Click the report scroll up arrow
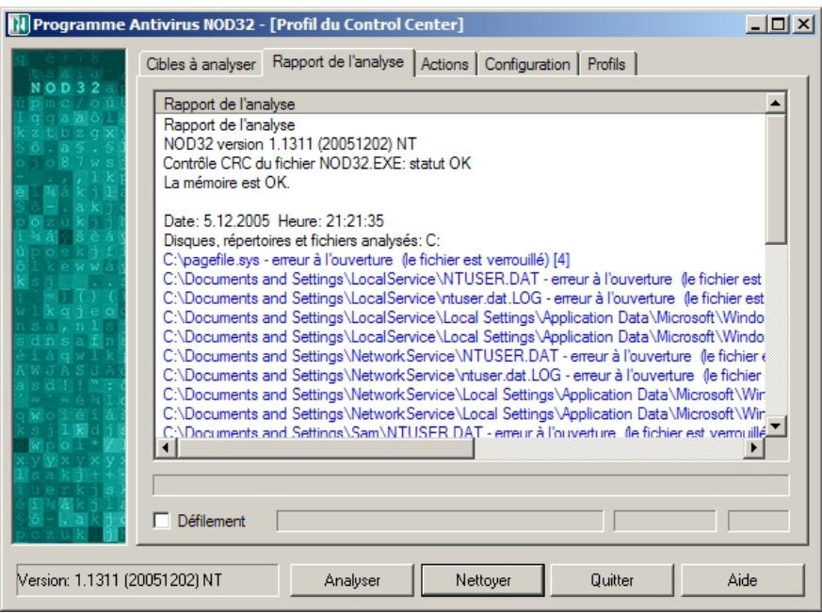Screen dimensions: 822x613 775,103
